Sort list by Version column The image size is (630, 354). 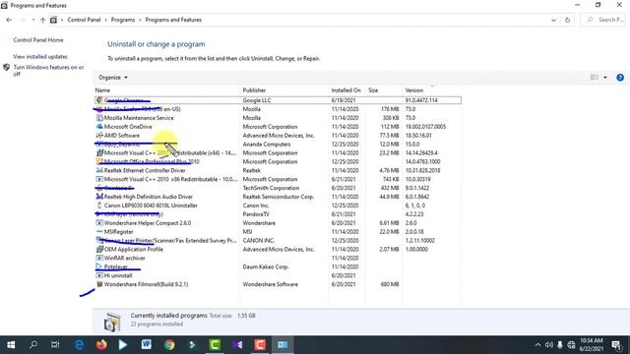click(x=413, y=90)
